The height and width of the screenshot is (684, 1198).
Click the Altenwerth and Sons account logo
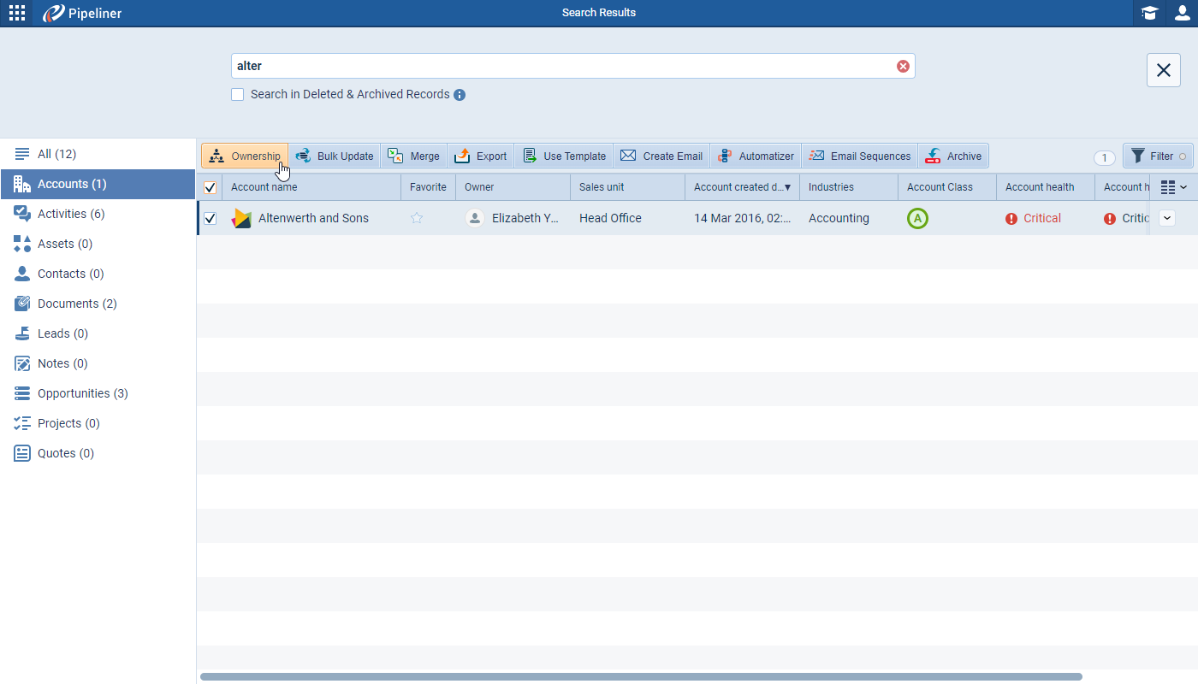[x=241, y=218]
